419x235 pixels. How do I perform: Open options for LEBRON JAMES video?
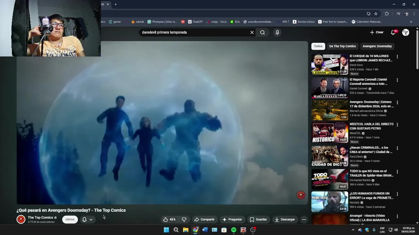[397, 56]
